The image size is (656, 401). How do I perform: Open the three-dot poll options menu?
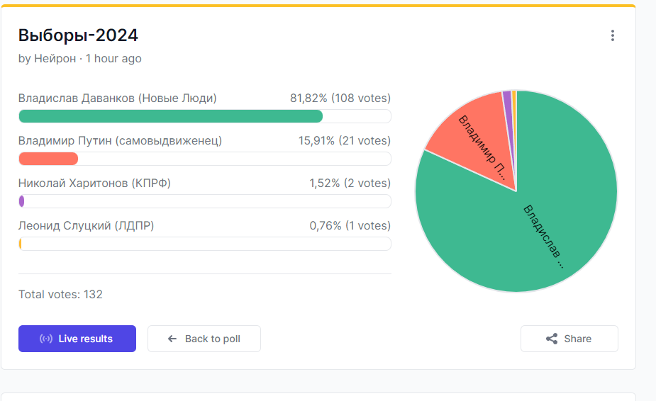point(613,35)
